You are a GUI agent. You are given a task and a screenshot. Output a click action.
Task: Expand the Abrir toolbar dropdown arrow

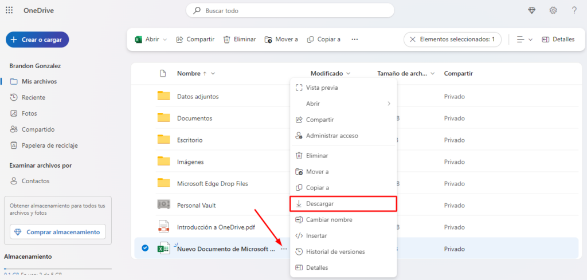[165, 40]
